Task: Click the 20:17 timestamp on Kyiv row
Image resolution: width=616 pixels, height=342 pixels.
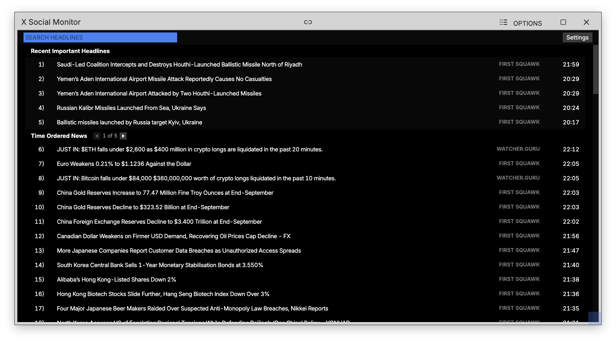Action: [x=571, y=122]
